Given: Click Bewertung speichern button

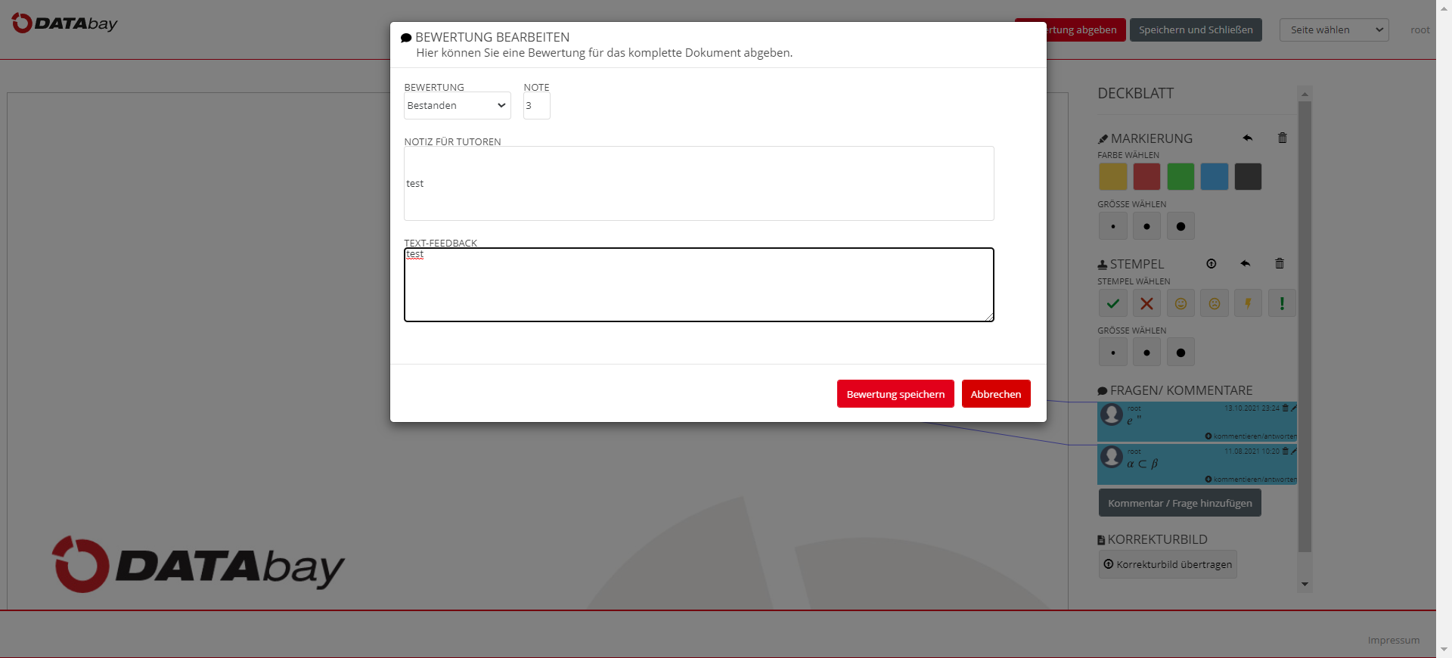Looking at the screenshot, I should click(895, 394).
